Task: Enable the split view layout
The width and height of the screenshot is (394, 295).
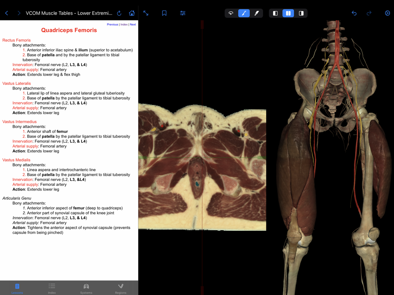Action: point(288,13)
